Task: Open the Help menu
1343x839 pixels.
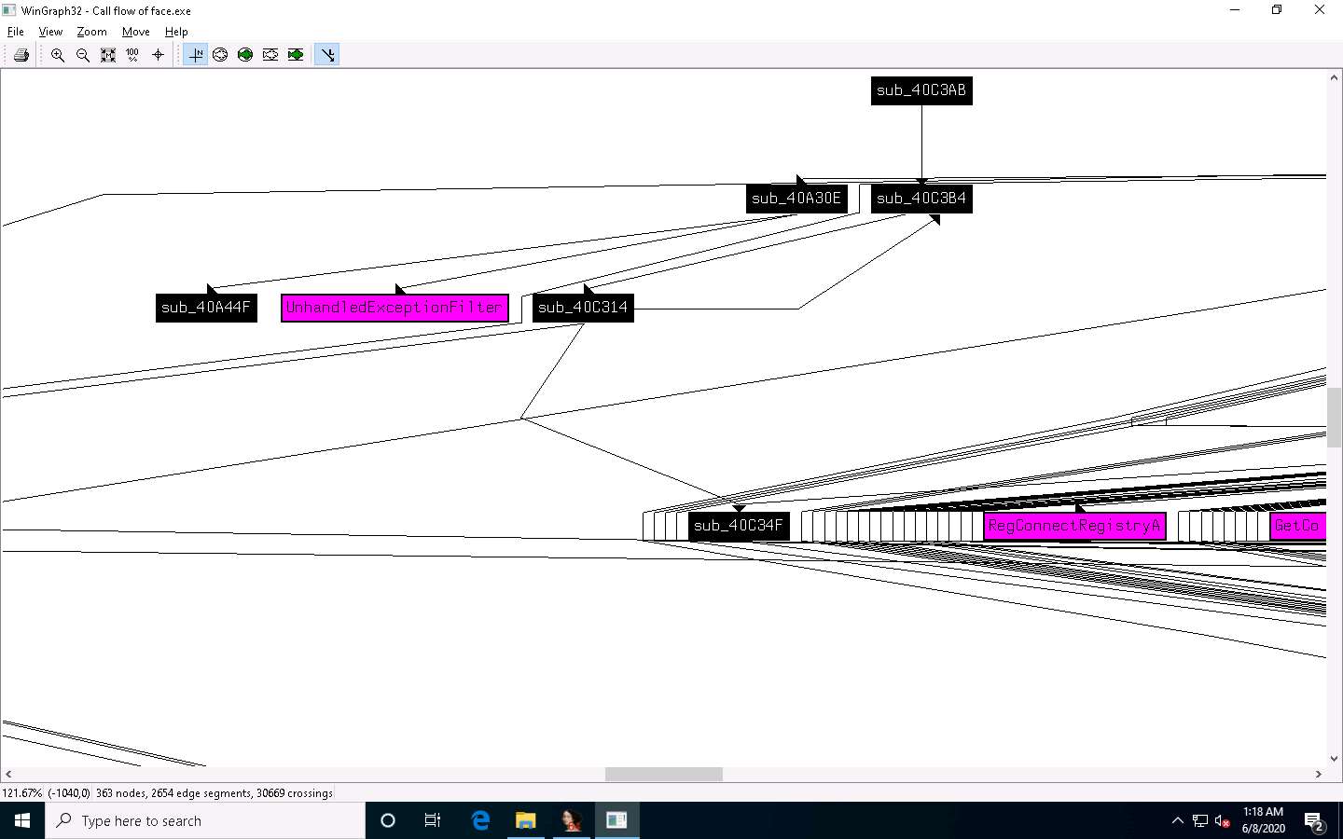Action: pos(176,32)
